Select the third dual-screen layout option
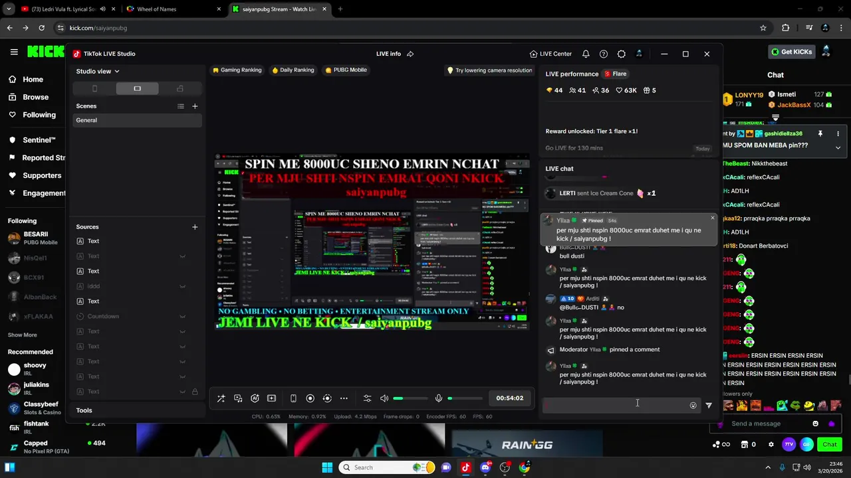 tap(180, 88)
